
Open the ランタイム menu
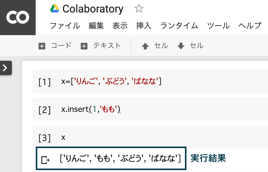tap(179, 26)
